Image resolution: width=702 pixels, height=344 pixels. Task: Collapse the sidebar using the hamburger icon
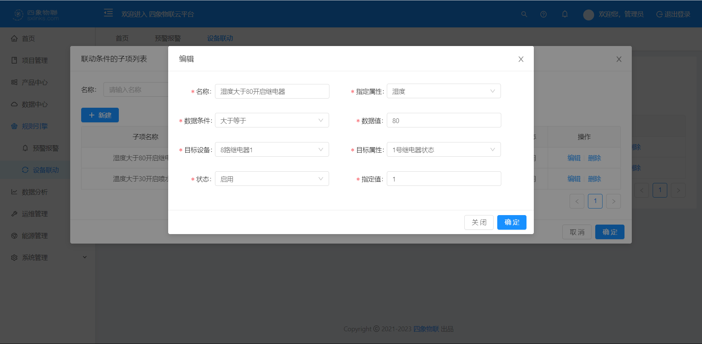pos(108,12)
